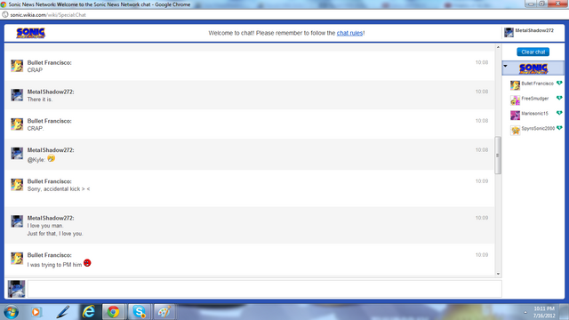
Task: Click the green moderator badge beside Bullet Francisco
Action: (x=559, y=83)
